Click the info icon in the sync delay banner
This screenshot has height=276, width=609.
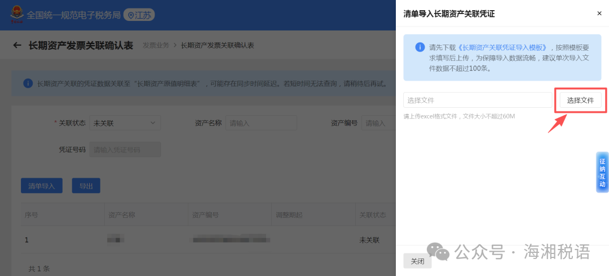tap(28, 84)
